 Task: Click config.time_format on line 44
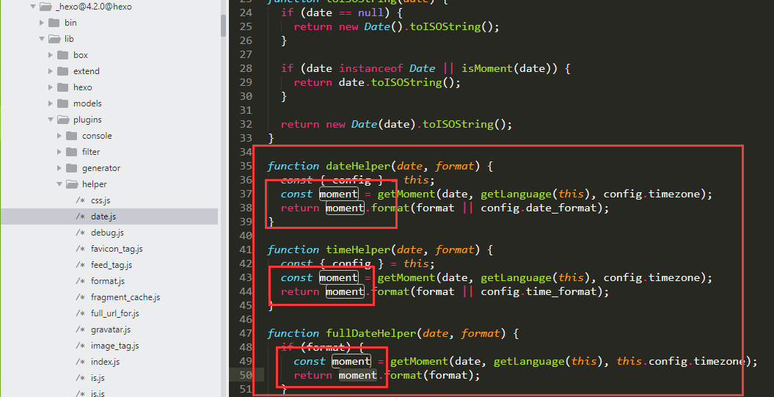[538, 291]
